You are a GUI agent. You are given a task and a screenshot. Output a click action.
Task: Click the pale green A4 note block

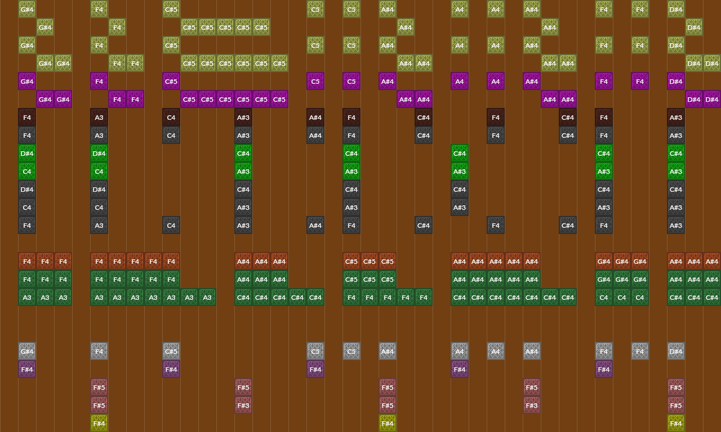click(460, 10)
